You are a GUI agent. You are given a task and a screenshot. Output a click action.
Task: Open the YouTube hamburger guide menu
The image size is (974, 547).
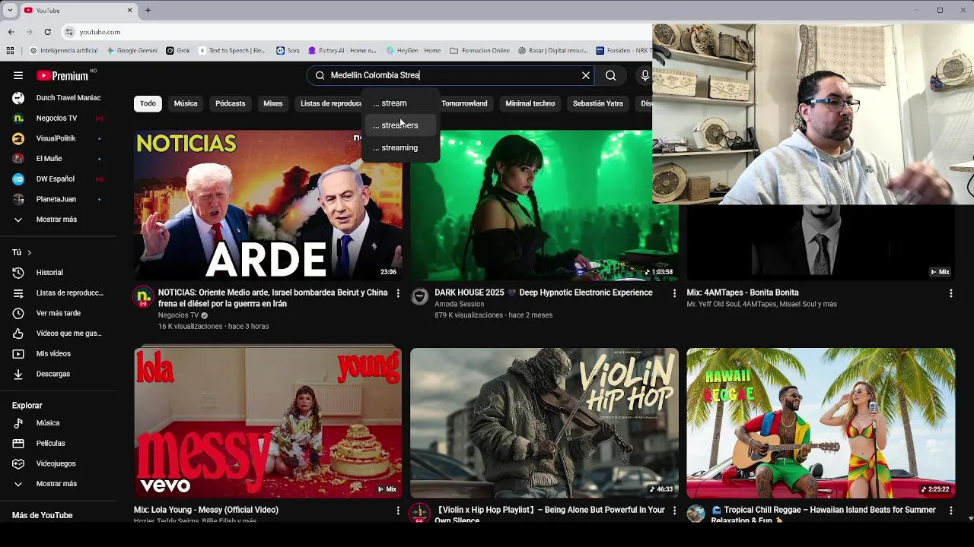point(18,75)
